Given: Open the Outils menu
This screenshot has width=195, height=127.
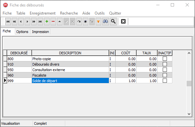Looking at the screenshot, I should point(100,13).
